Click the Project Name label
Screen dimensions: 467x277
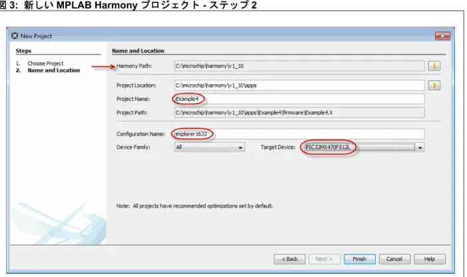[x=133, y=99]
